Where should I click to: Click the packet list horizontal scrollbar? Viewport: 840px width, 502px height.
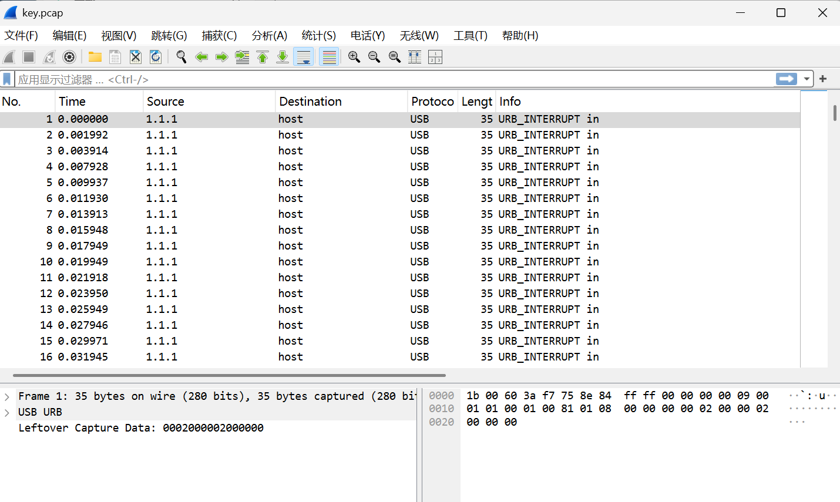click(229, 375)
